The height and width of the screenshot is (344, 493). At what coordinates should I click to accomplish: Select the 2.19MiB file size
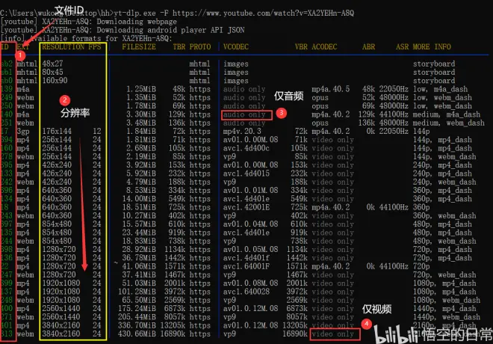click(141, 157)
